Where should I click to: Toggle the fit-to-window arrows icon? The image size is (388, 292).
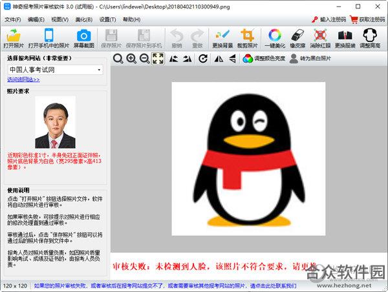coord(158,59)
